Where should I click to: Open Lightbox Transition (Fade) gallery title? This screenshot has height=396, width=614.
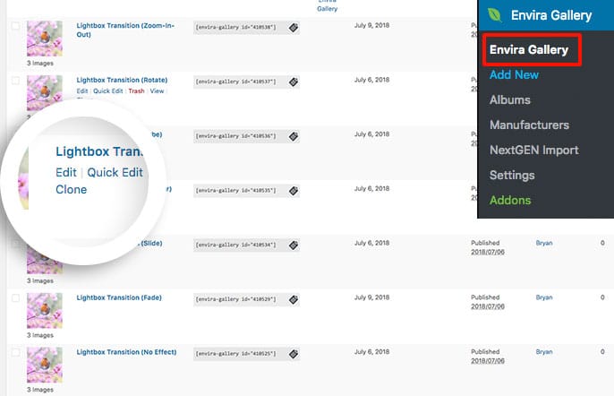point(119,297)
